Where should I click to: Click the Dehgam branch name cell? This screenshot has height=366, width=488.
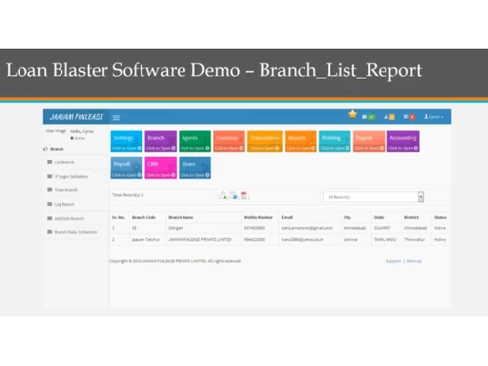176,228
